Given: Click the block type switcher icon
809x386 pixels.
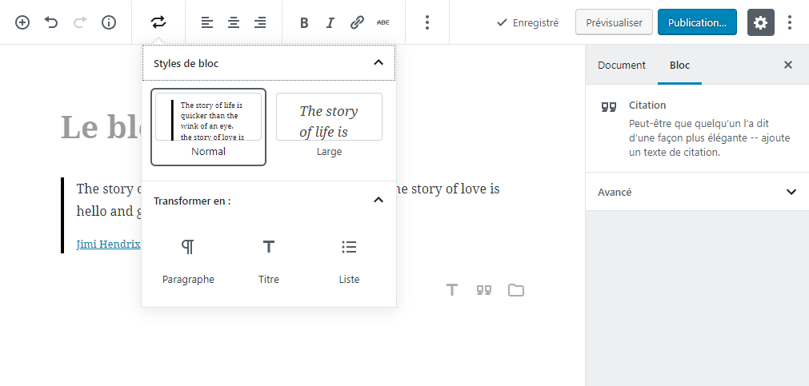Looking at the screenshot, I should click(x=158, y=22).
